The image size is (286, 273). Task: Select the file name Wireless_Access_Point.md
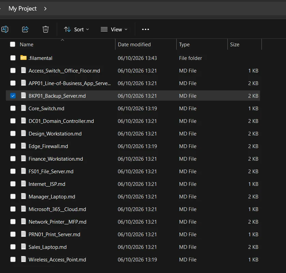(x=57, y=259)
